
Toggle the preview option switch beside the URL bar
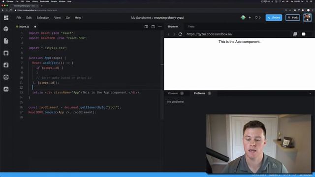pyautogui.click(x=304, y=34)
